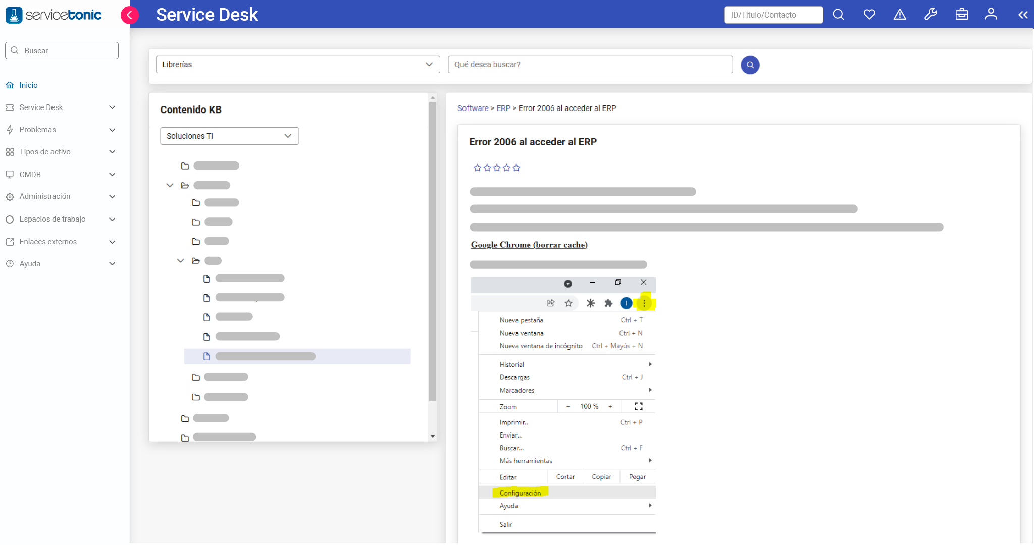This screenshot has height=545, width=1034.
Task: Click the magnifier icon beside ID/Título/Contacto
Action: point(838,15)
